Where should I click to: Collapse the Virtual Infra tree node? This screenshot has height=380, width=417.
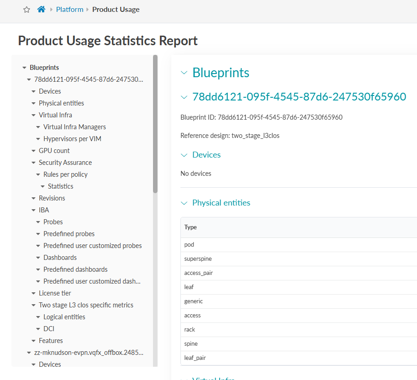coord(33,115)
